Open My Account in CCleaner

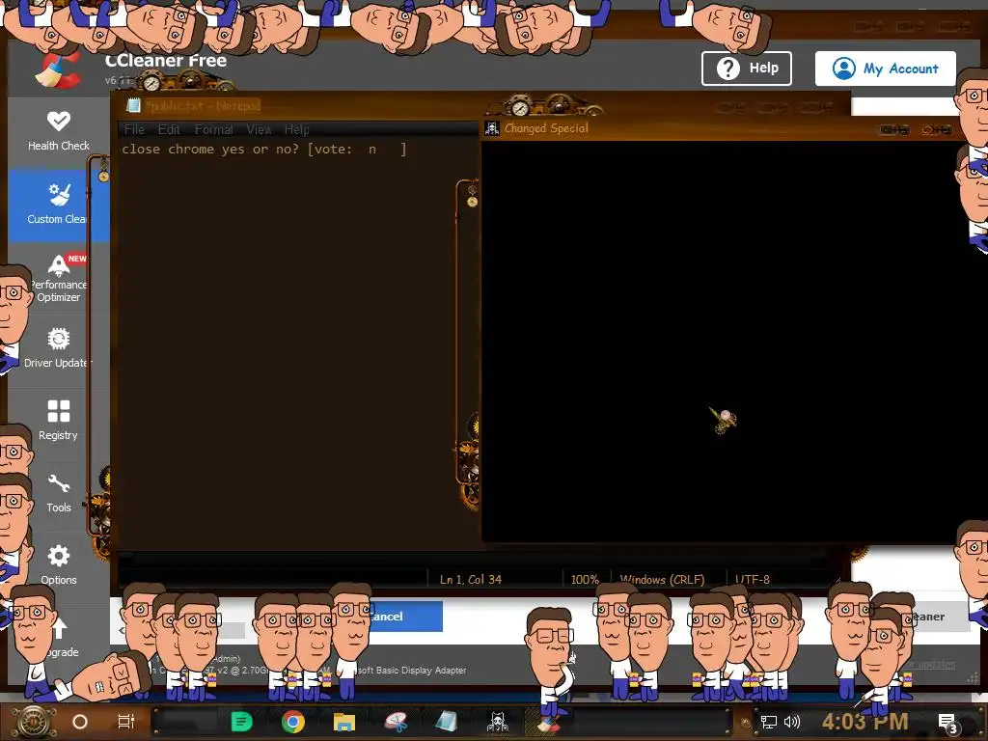coord(886,69)
